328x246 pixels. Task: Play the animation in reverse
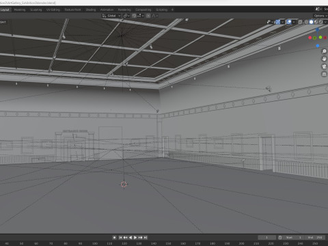pyautogui.click(x=131, y=238)
